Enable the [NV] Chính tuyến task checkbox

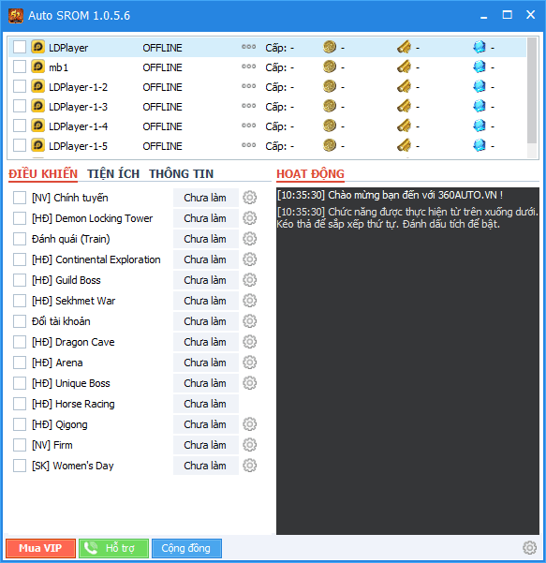tap(20, 198)
